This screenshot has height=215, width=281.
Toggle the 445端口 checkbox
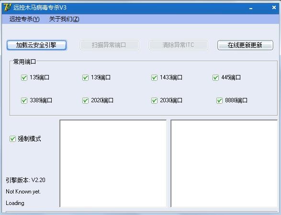tap(215, 77)
